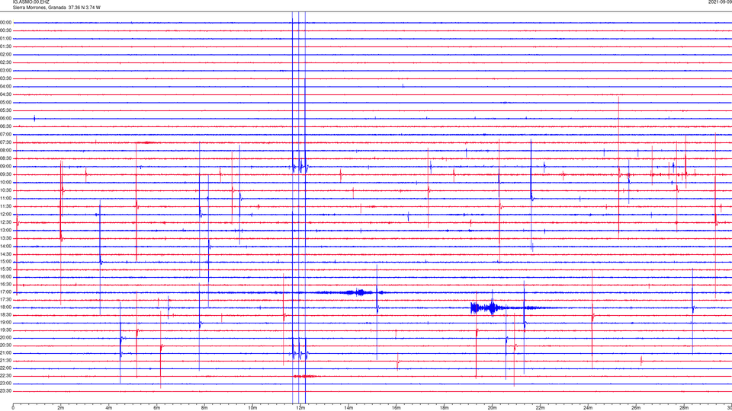Select the 09:00 trace time label
Image resolution: width=732 pixels, height=411 pixels.
click(6, 167)
